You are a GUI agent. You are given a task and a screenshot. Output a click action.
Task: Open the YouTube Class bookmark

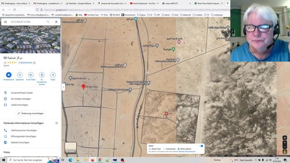(92, 15)
